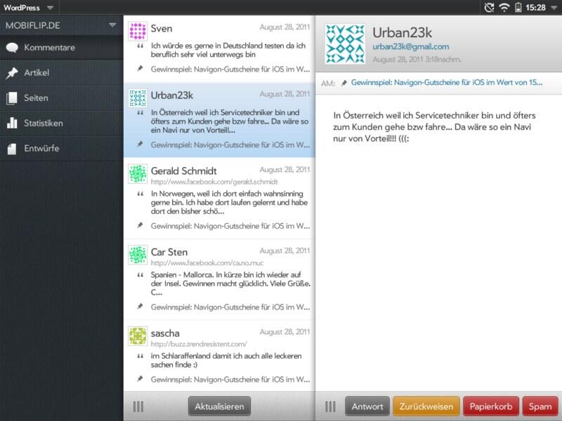Open the system tray menu arrow beside the clock
The image size is (562, 421).
click(x=554, y=8)
